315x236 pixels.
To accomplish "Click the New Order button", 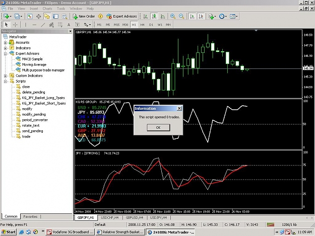I will (84, 16).
